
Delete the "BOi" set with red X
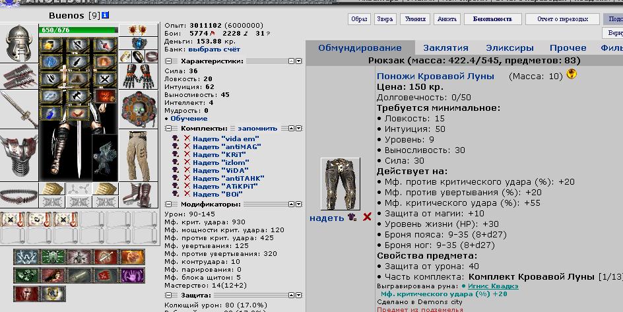tap(187, 194)
